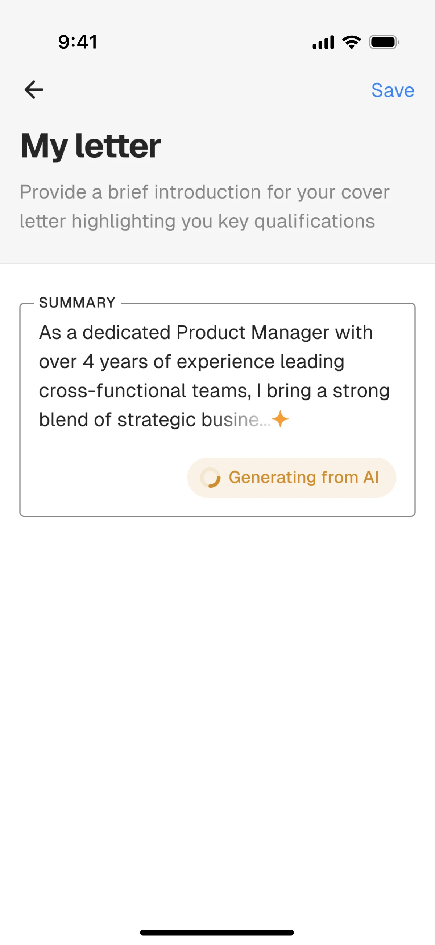Tap the clock showing 9:41
The width and height of the screenshot is (435, 945).
point(76,41)
